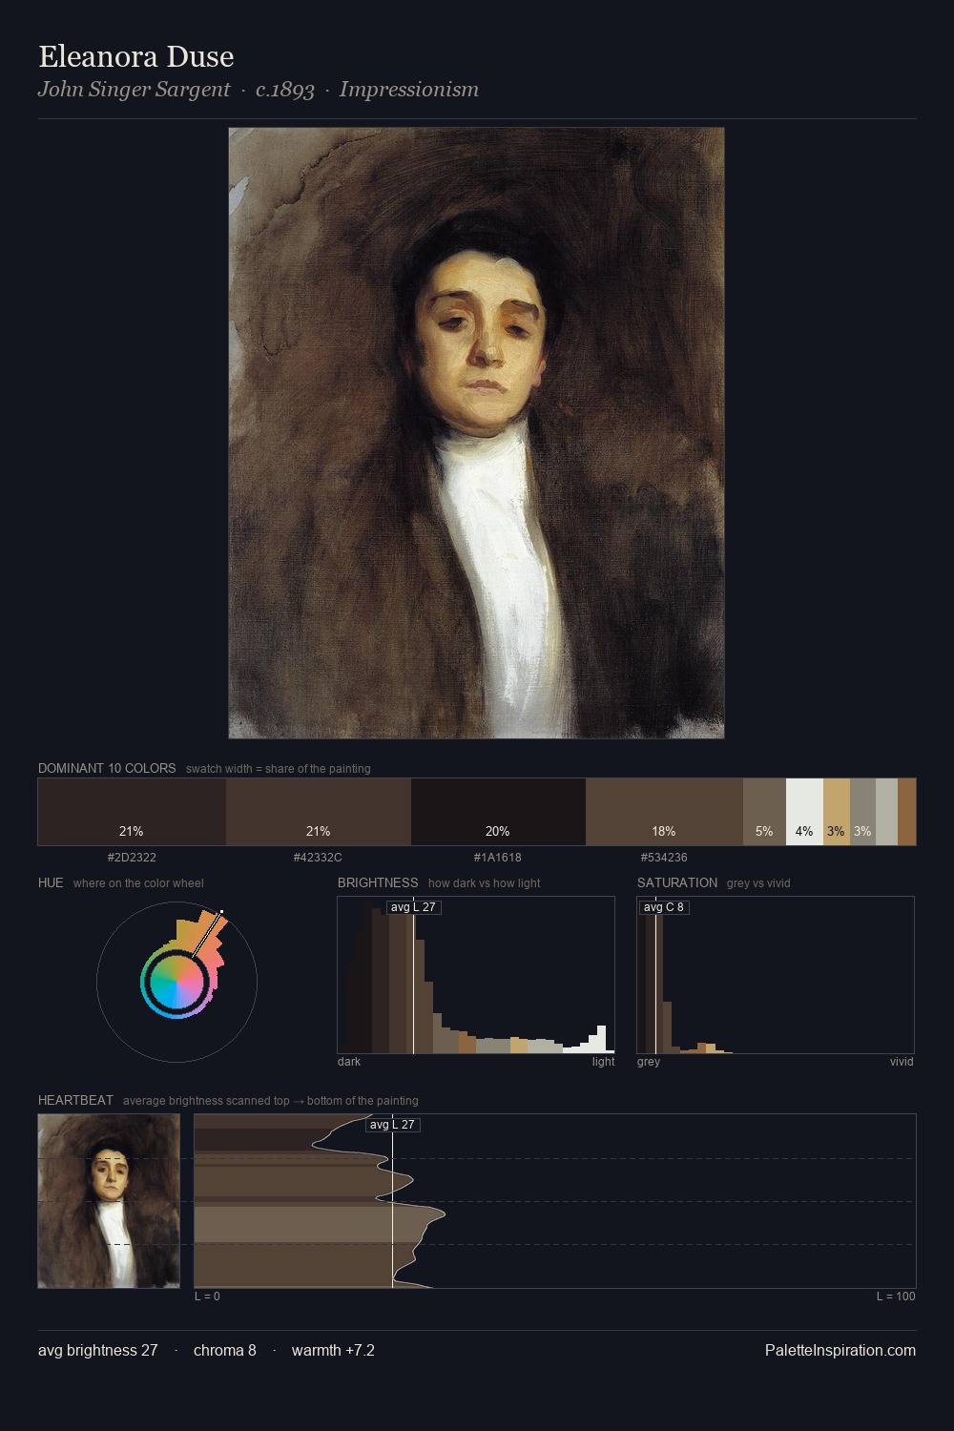Click the small heartbeat painting thumbnail

109,1201
